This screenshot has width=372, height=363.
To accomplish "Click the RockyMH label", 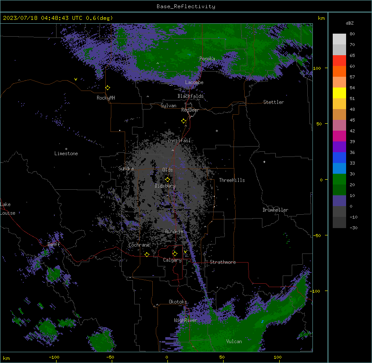I will click(x=106, y=98).
